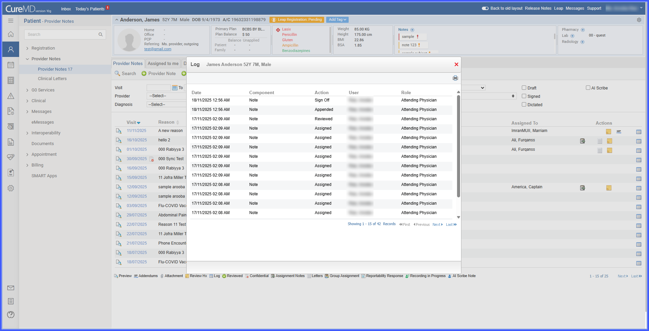Open the administration gear icon in the sidebar

point(11,188)
